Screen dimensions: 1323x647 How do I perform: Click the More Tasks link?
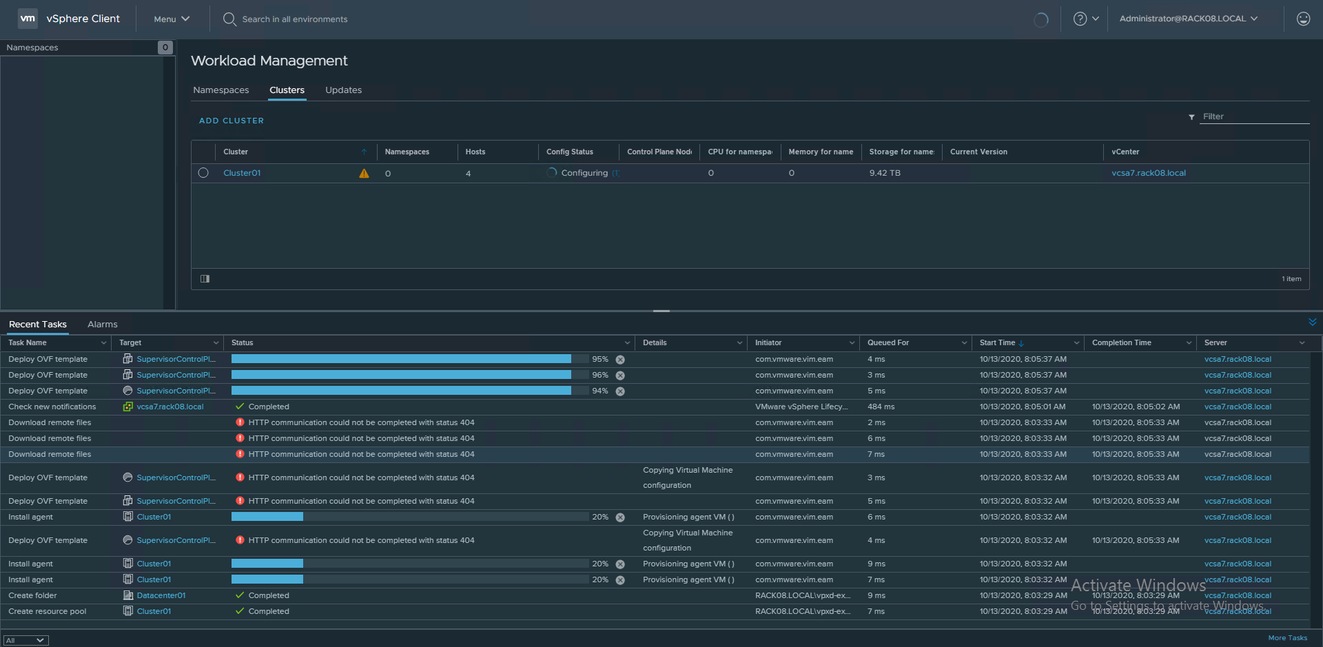[1287, 638]
